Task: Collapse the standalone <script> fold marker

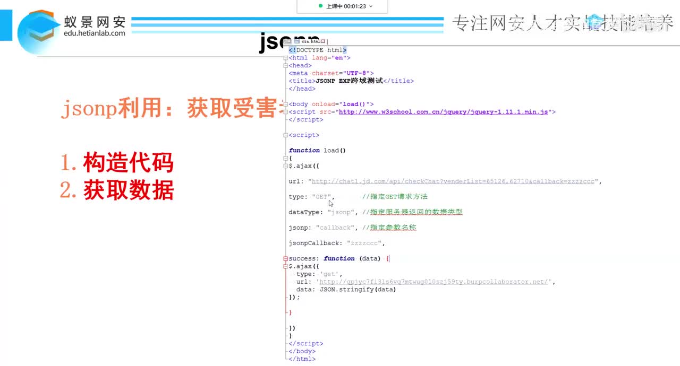Action: 286,135
